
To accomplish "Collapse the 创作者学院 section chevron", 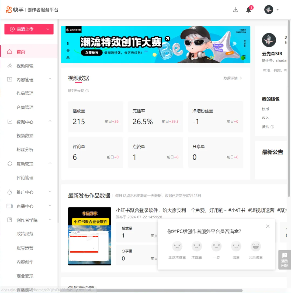I will 50,219.
